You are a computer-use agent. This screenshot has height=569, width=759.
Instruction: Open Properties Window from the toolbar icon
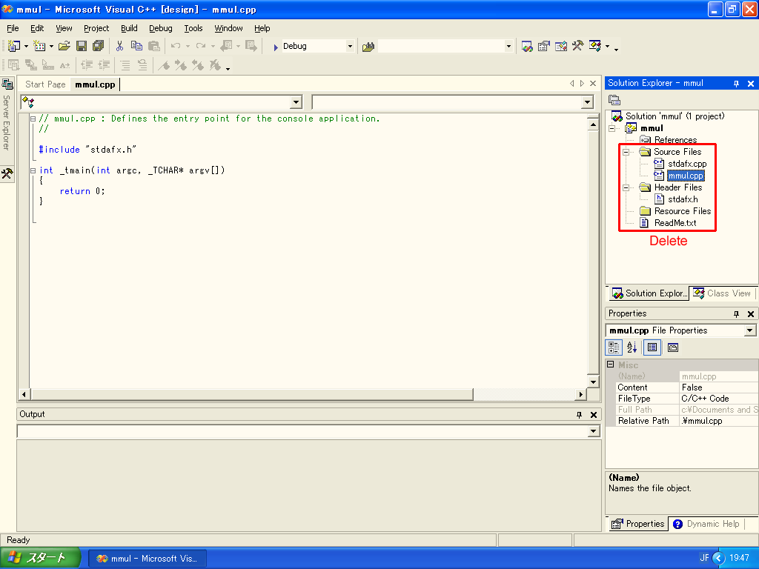(544, 47)
